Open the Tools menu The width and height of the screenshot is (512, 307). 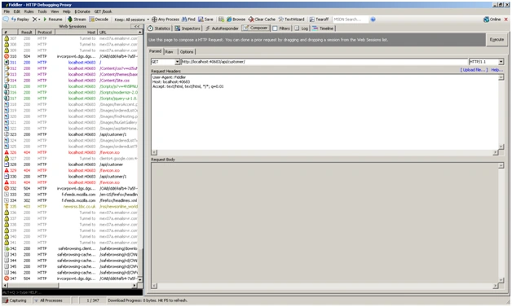click(42, 11)
